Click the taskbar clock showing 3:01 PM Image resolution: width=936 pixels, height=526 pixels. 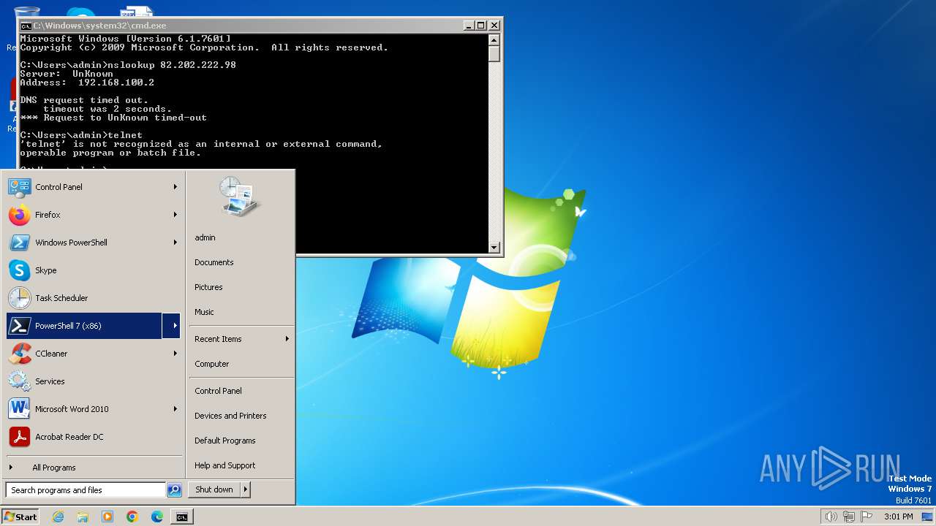pos(898,517)
